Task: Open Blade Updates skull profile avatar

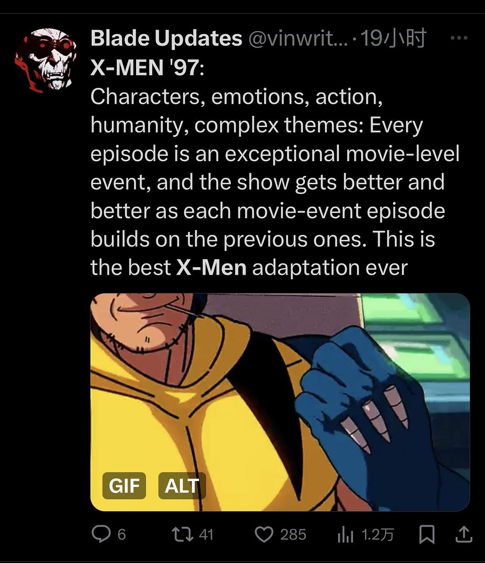Action: (46, 60)
